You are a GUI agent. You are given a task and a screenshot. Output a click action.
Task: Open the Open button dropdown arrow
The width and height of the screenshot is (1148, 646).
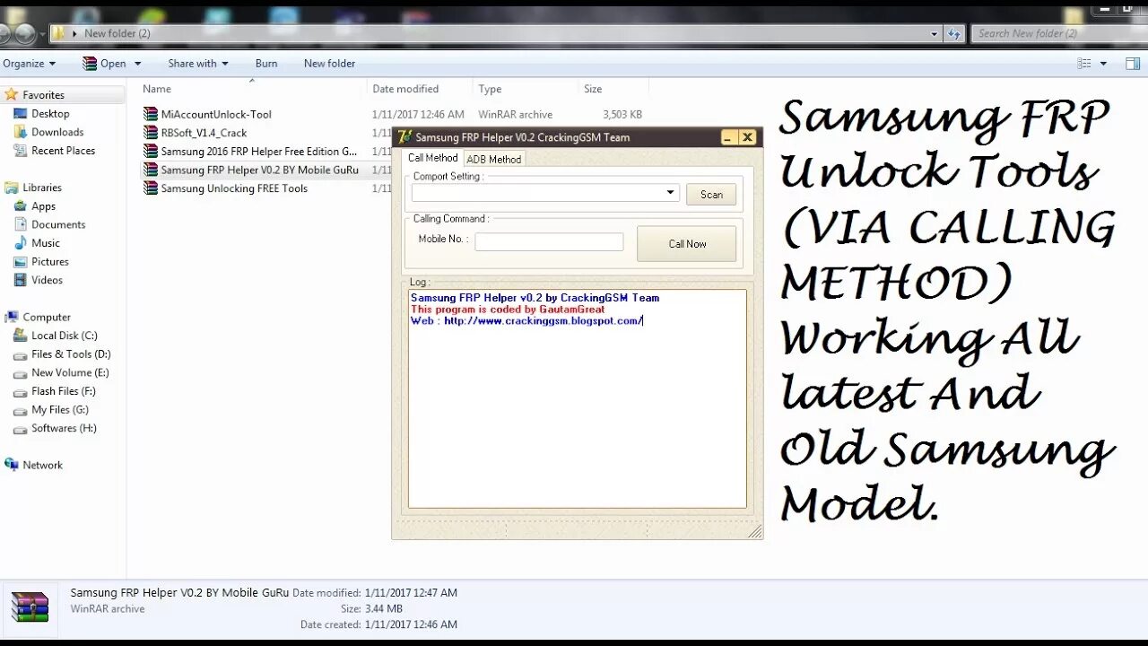point(135,63)
